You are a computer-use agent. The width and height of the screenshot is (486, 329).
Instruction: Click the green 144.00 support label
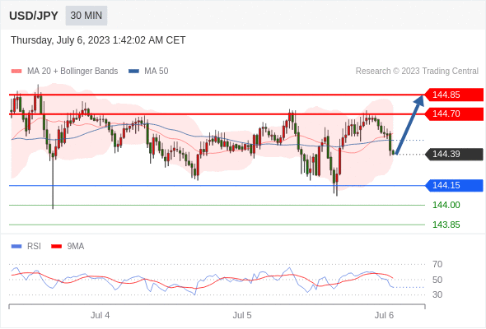[x=446, y=205]
